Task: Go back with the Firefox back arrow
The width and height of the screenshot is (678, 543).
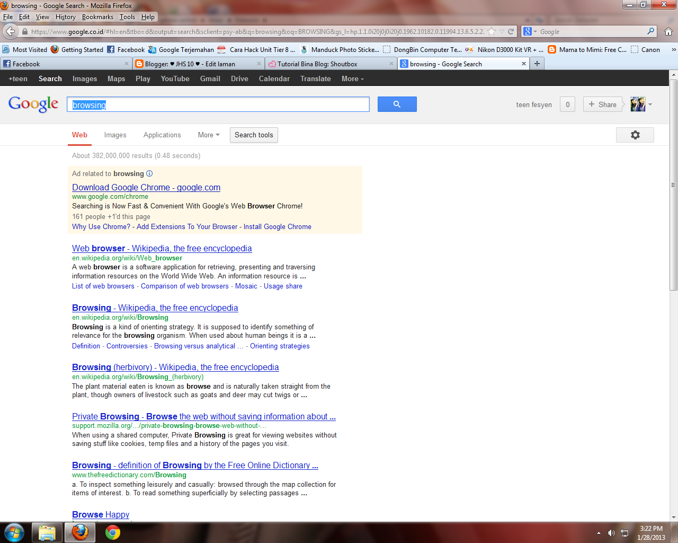Action: pyautogui.click(x=11, y=31)
